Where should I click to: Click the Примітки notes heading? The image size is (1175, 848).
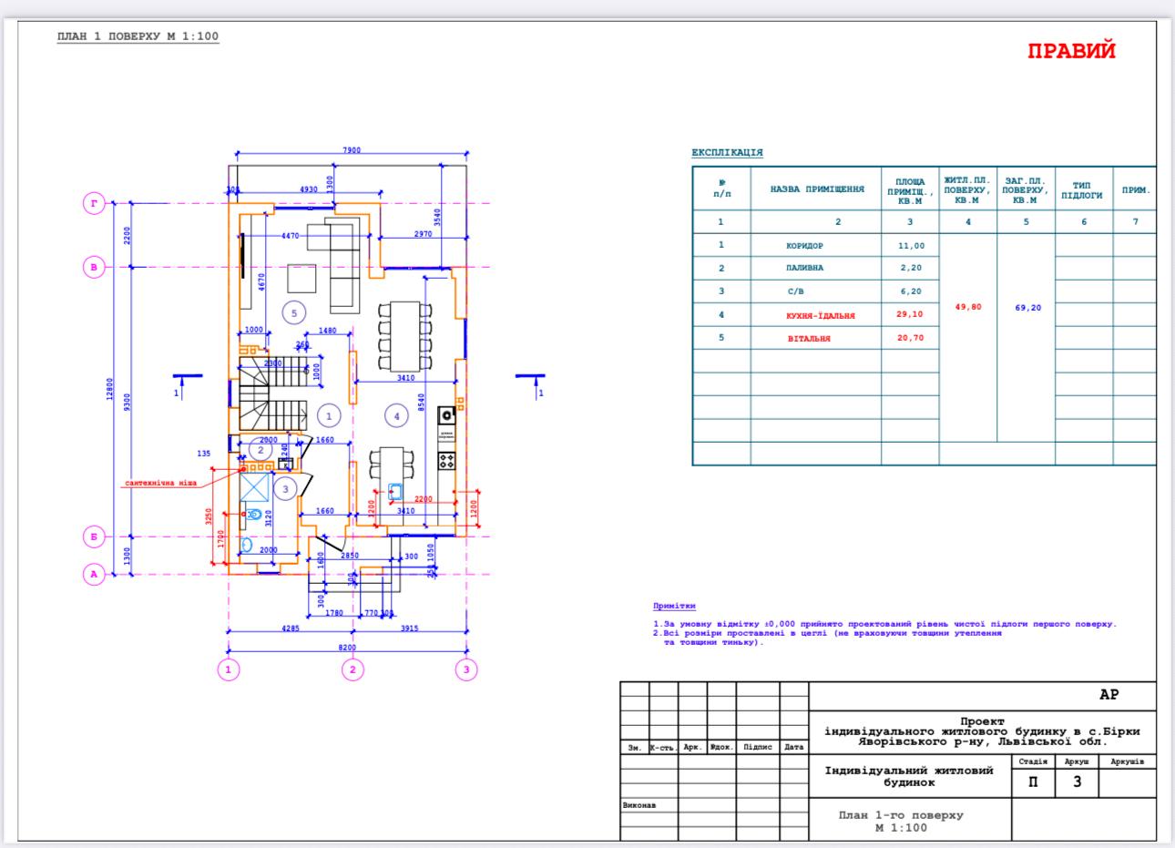674,606
